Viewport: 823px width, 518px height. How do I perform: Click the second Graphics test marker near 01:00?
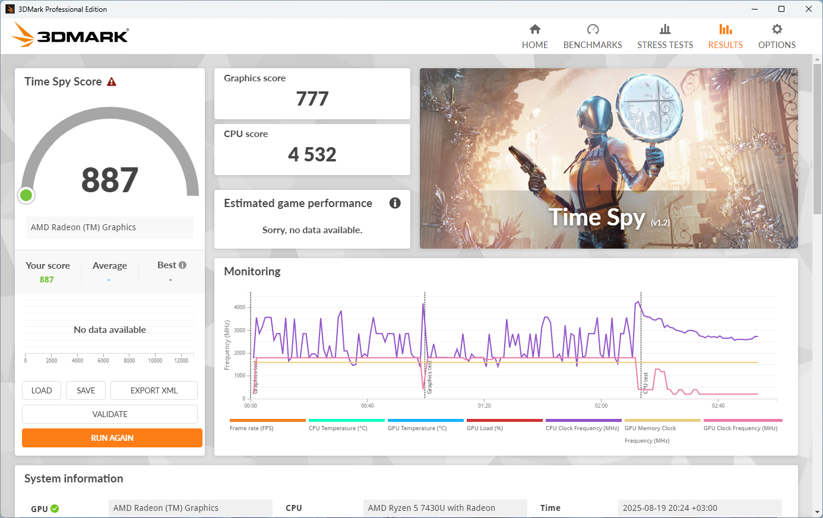point(429,377)
